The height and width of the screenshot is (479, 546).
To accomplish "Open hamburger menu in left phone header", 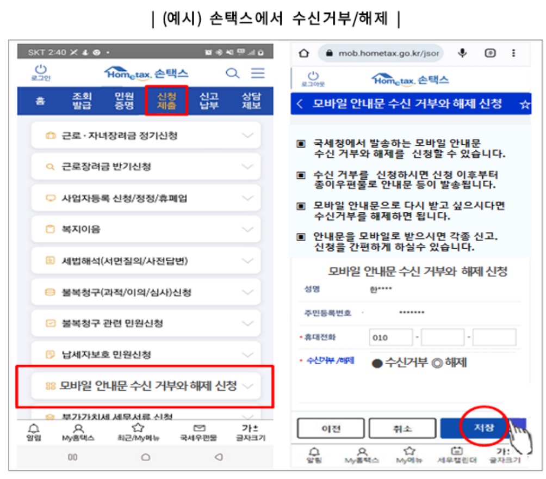I will point(258,73).
